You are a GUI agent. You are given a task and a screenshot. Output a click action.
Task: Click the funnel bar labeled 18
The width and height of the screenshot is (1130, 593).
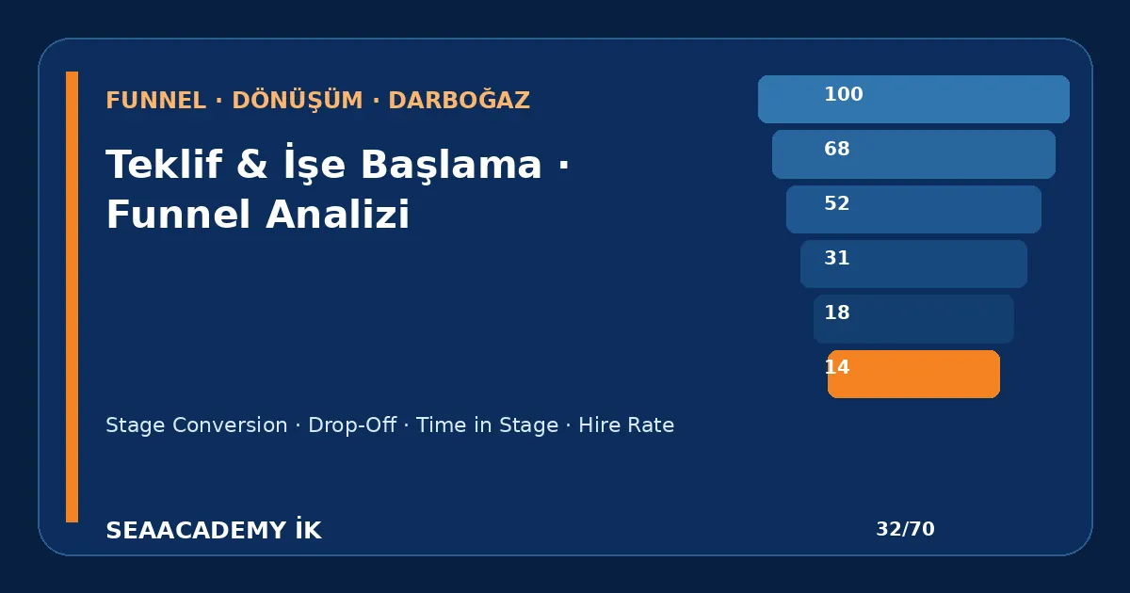913,319
